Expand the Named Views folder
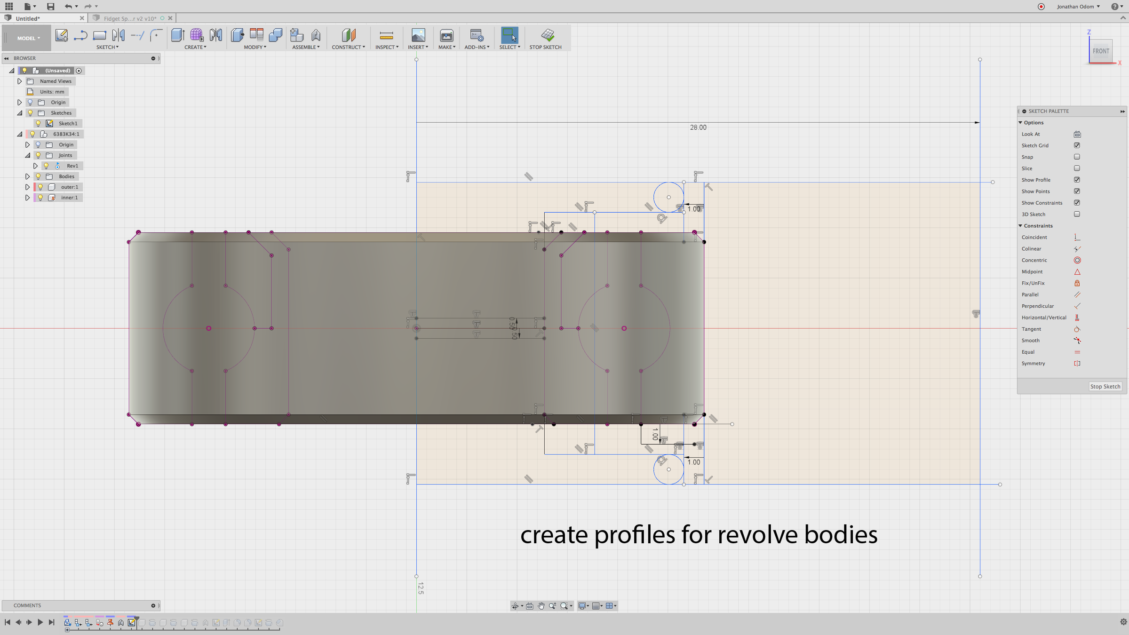The image size is (1129, 635). [20, 81]
